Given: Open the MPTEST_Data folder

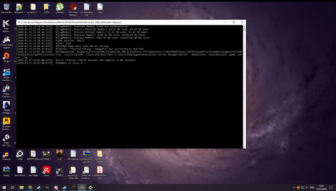Looking at the screenshot, I should tap(33, 155).
